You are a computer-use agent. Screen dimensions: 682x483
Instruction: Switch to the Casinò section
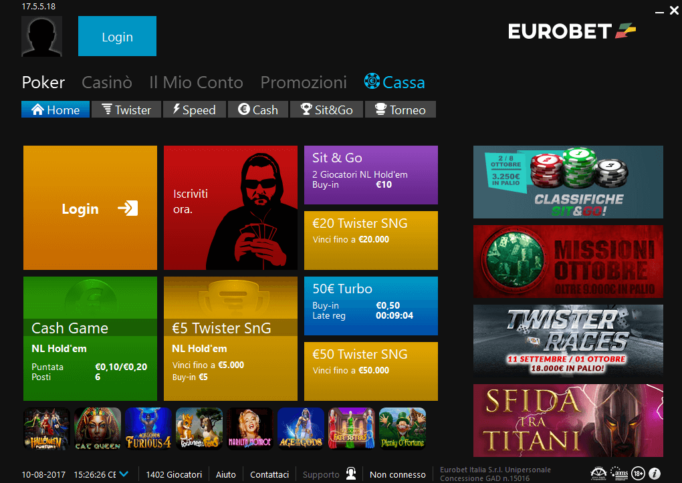coord(107,83)
